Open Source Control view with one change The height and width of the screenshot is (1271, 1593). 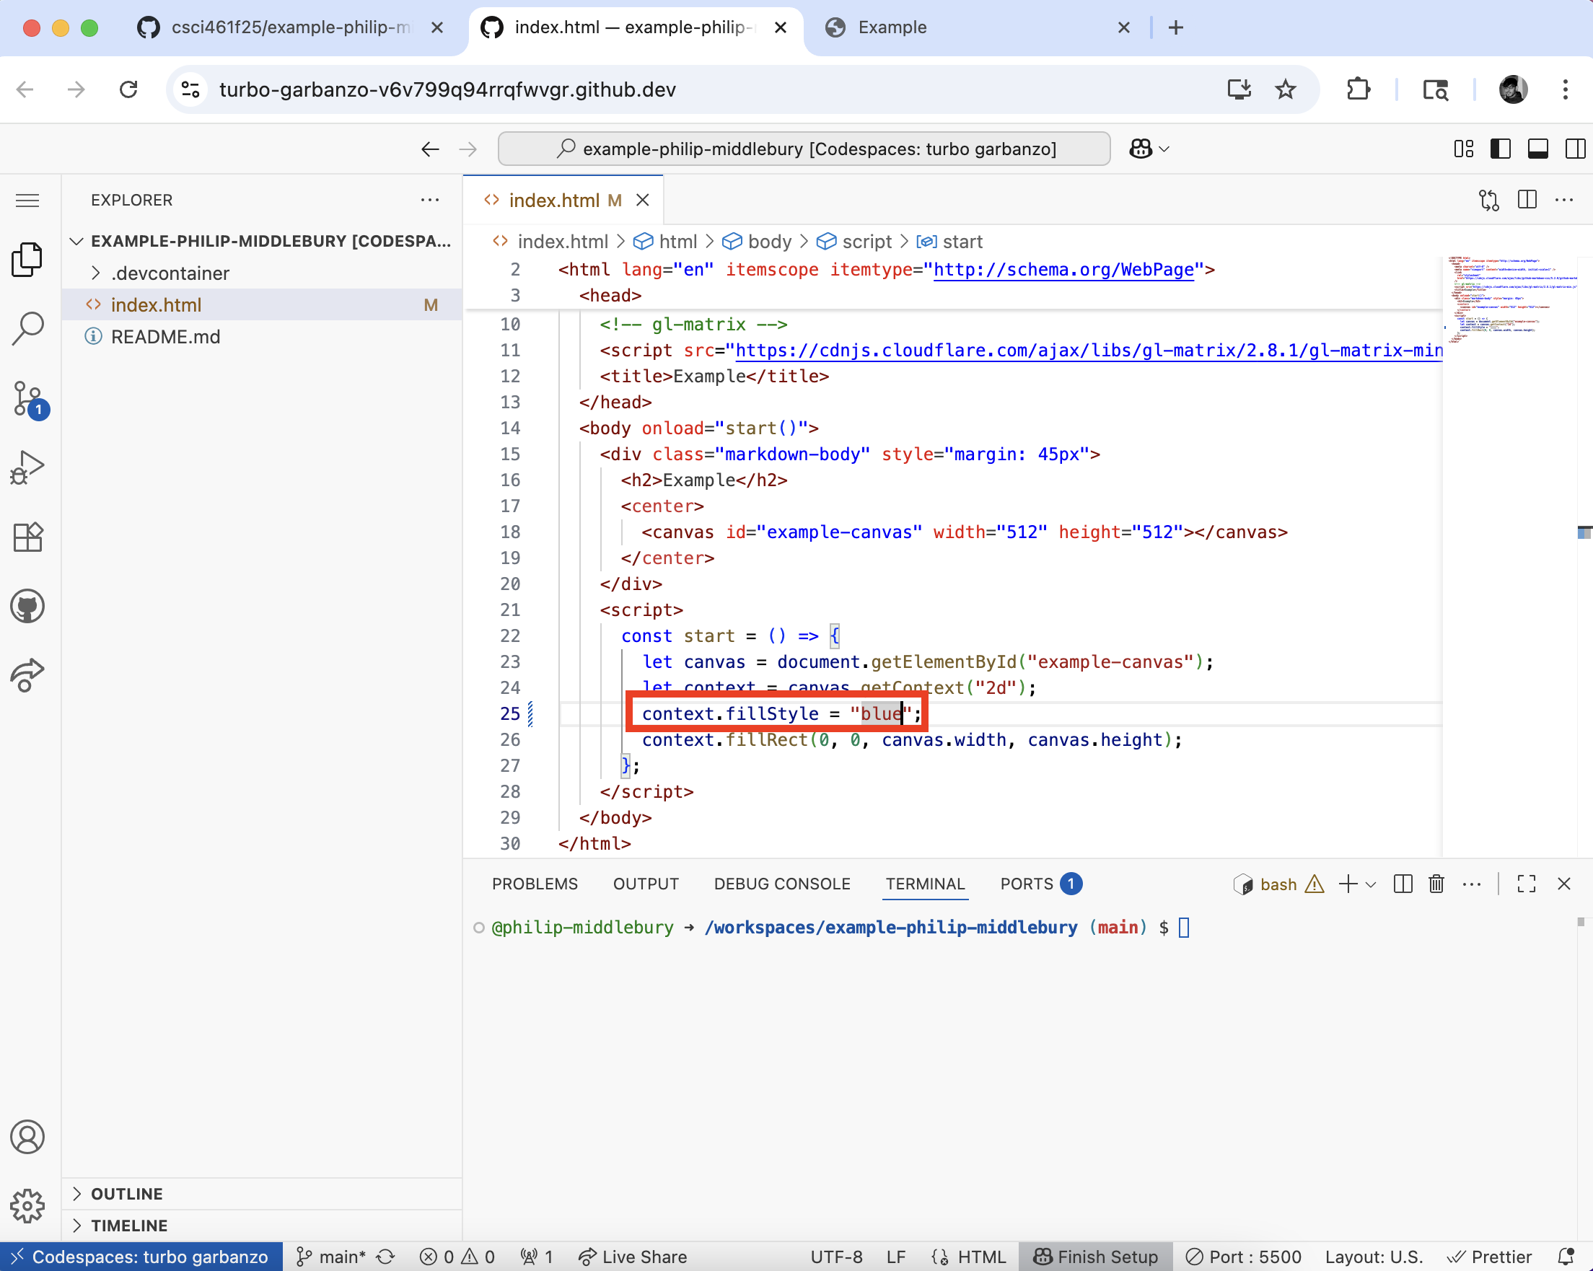tap(30, 400)
